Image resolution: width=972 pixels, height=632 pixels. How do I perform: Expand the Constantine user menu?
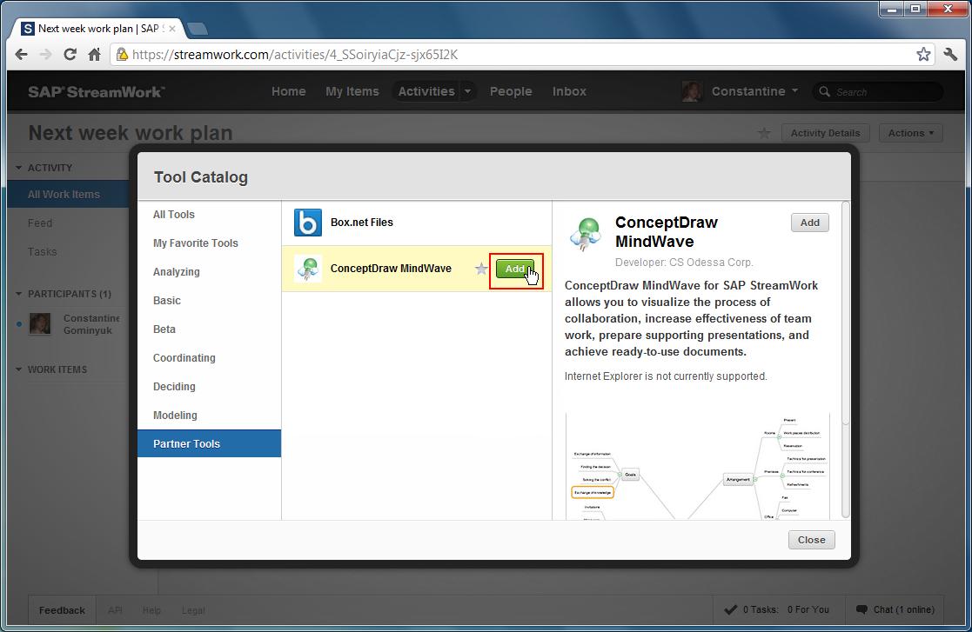point(754,91)
